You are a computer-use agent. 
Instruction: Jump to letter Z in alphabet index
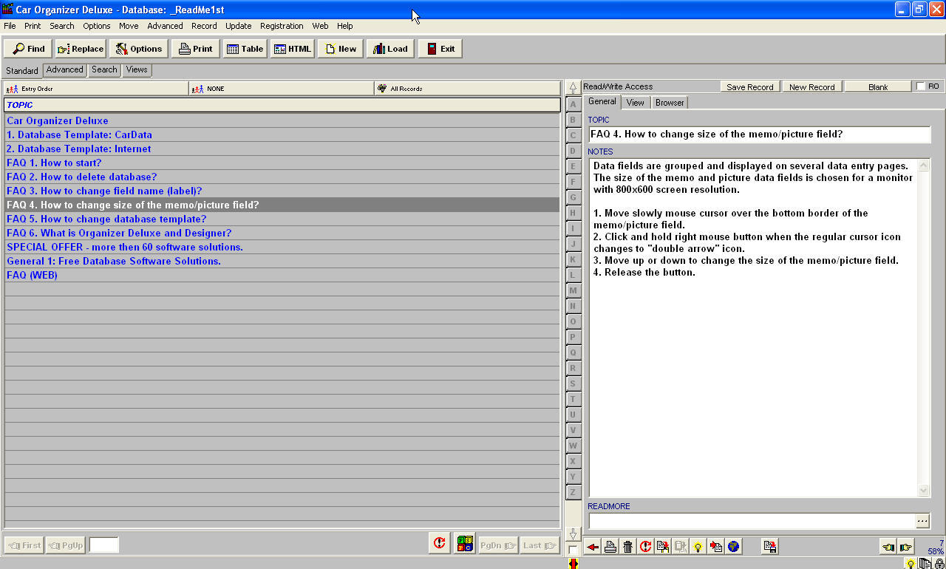coord(573,492)
